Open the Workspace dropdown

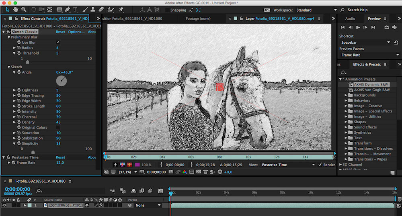pyautogui.click(x=316, y=10)
